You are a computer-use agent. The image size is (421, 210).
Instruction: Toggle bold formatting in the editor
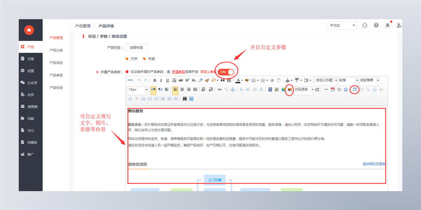pyautogui.click(x=155, y=80)
